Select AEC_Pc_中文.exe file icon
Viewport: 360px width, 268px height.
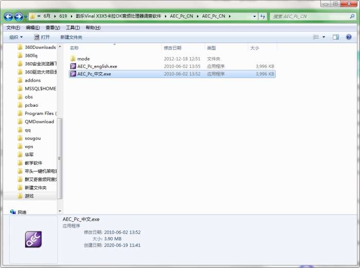pos(73,74)
